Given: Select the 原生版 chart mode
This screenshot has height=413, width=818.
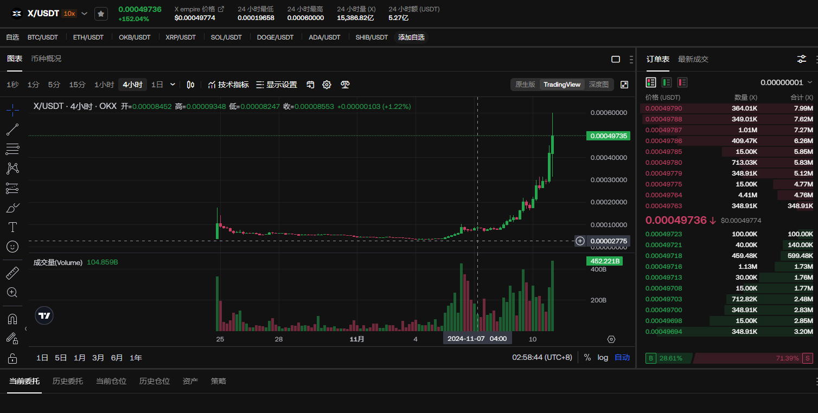Looking at the screenshot, I should tap(525, 85).
